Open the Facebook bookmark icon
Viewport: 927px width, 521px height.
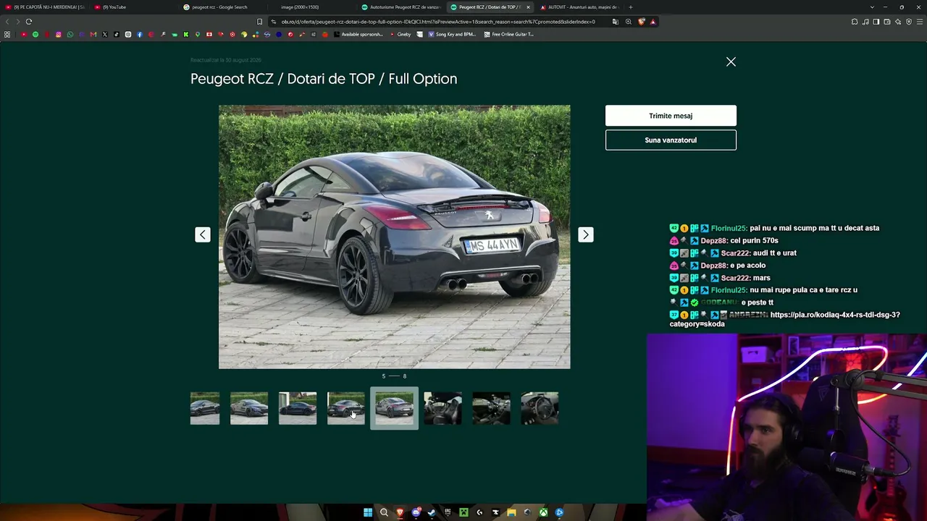pyautogui.click(x=140, y=35)
